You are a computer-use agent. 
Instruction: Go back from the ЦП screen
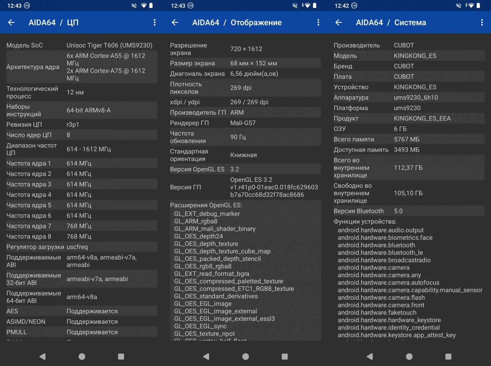tap(11, 22)
